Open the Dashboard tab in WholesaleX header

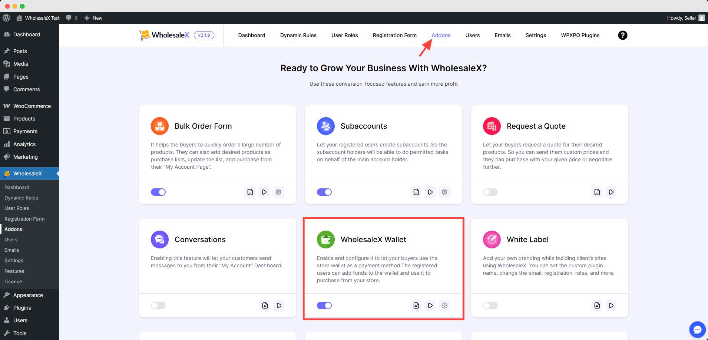(x=252, y=35)
